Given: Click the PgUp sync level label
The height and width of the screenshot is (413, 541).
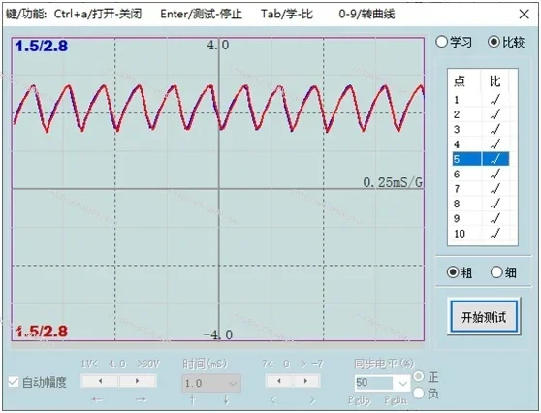Looking at the screenshot, I should [359, 400].
